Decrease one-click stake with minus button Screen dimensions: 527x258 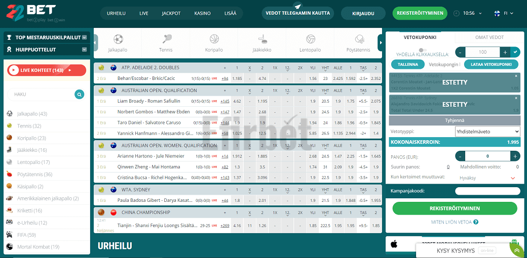pyautogui.click(x=460, y=52)
